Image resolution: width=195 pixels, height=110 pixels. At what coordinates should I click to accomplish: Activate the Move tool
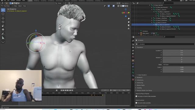pos(3,18)
